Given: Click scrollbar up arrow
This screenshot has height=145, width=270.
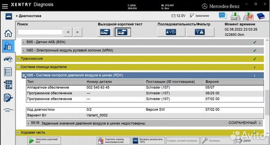Looking at the screenshot, I should (x=267, y=40).
